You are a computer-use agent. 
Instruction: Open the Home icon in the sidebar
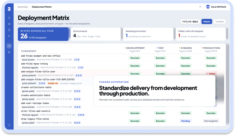[x=9, y=18]
